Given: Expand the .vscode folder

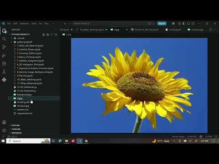Looking at the screenshot, I should [21, 38].
